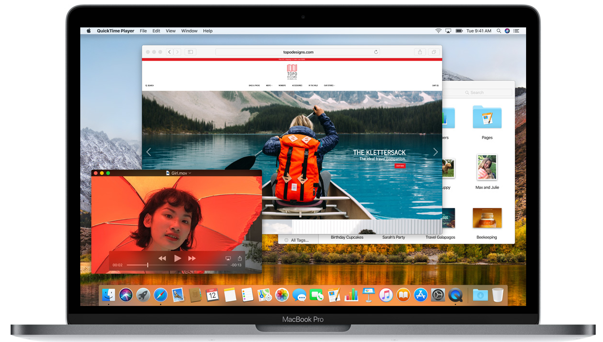Show all tabs in Safari
Screen dimensions: 603x342
pos(433,52)
